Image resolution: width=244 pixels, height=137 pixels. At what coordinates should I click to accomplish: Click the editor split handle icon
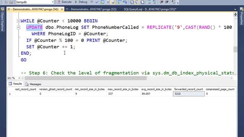[x=235, y=14]
